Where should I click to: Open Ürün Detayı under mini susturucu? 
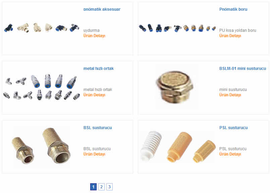click(x=230, y=95)
